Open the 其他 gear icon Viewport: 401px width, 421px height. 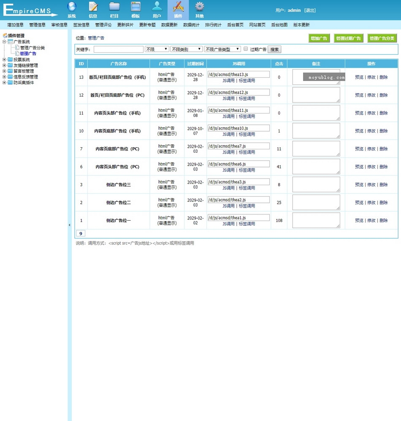(200, 7)
